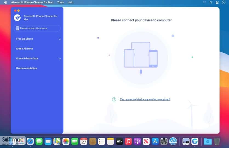Open System Preferences from the dock
Screen dimensions: 229x148
click(x=164, y=141)
